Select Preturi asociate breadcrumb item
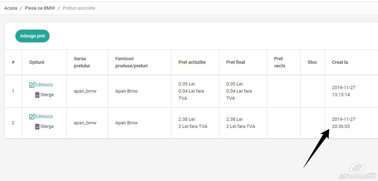This screenshot has height=181, width=378. coord(79,8)
